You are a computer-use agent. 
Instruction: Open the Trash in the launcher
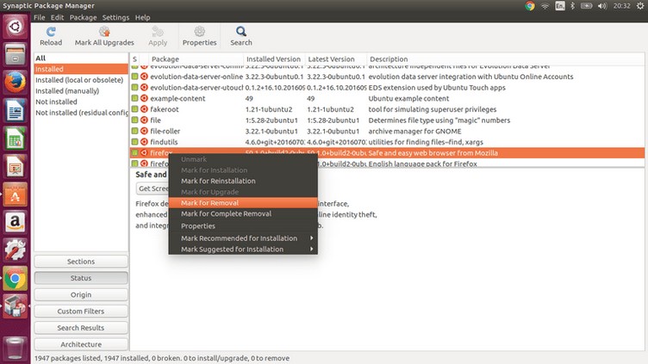coord(16,348)
